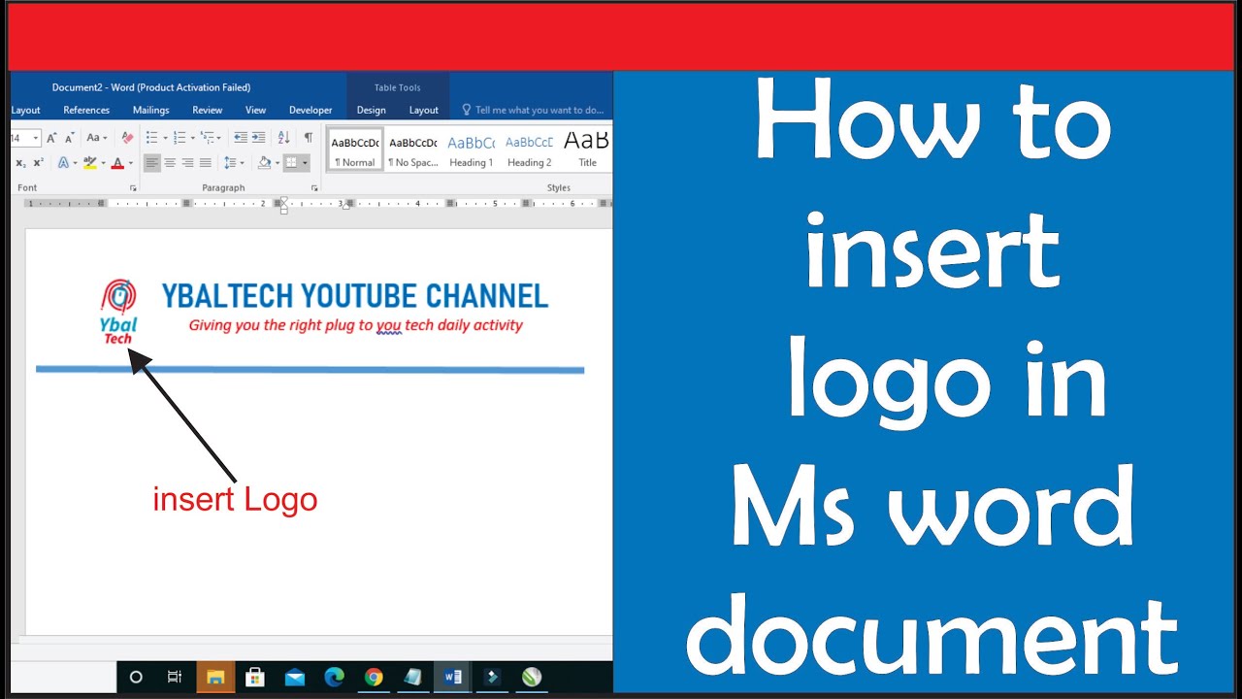
Task: Center the paragraph text
Action: (x=170, y=163)
